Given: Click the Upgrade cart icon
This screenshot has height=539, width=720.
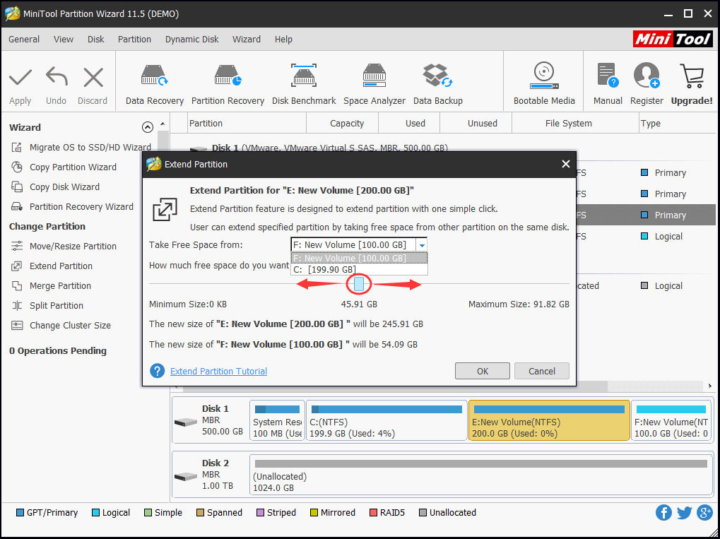Looking at the screenshot, I should (x=692, y=76).
